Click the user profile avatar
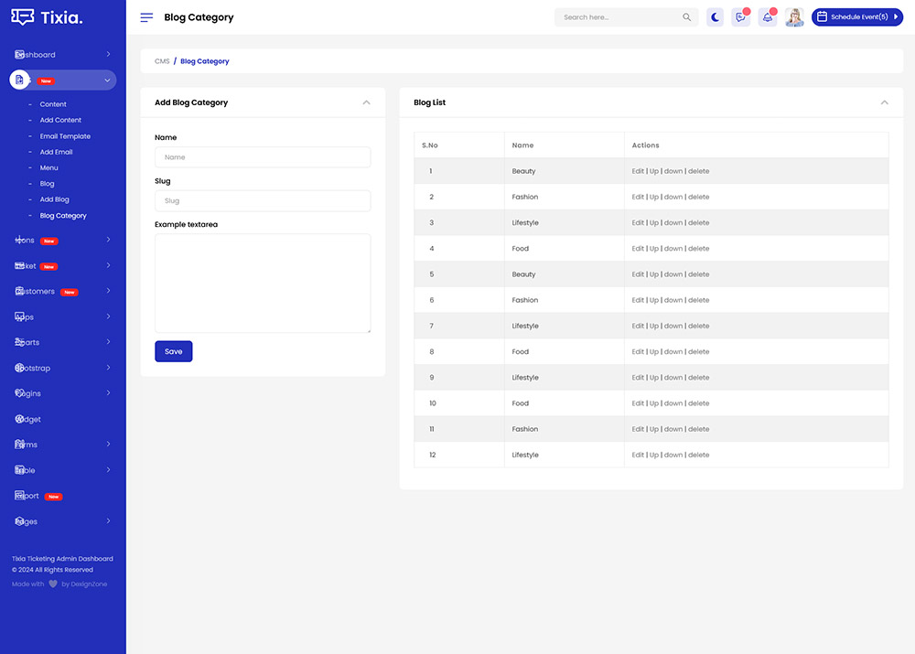Viewport: 915px width, 654px height. click(x=794, y=17)
